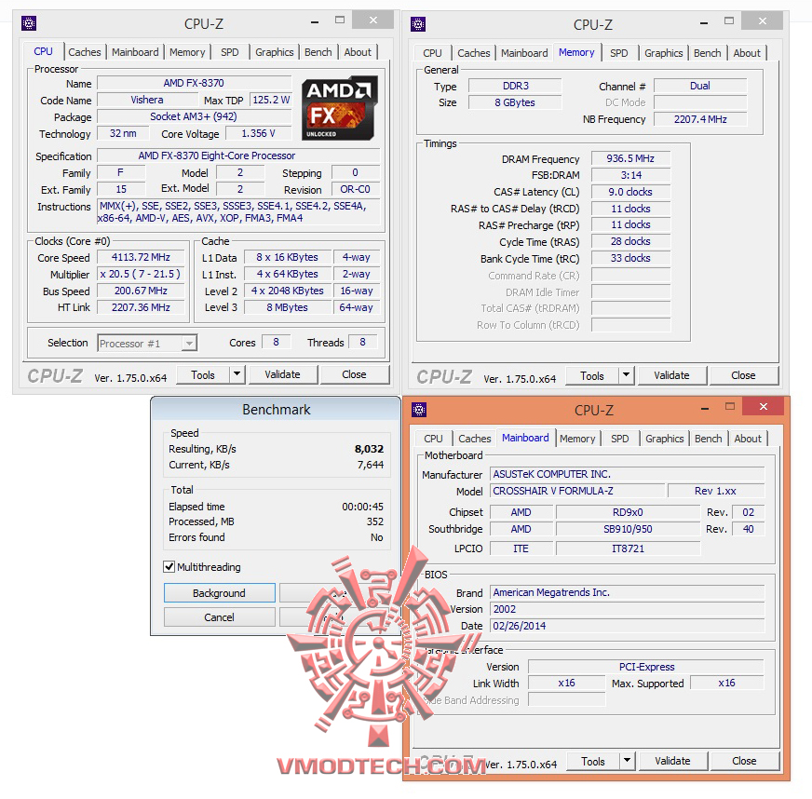812x799 pixels.
Task: Click the CROSSHAIR V FORMULA-Z model field
Action: (x=577, y=491)
